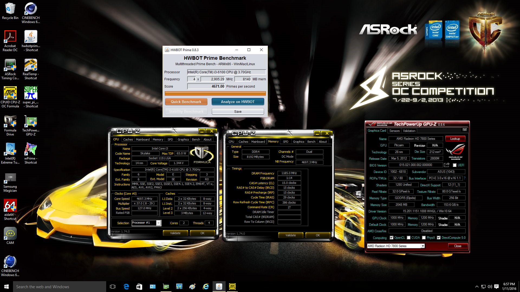Screen dimensions: 520x292
Task: Open Internet Explorer on the taskbar
Action: [206, 287]
